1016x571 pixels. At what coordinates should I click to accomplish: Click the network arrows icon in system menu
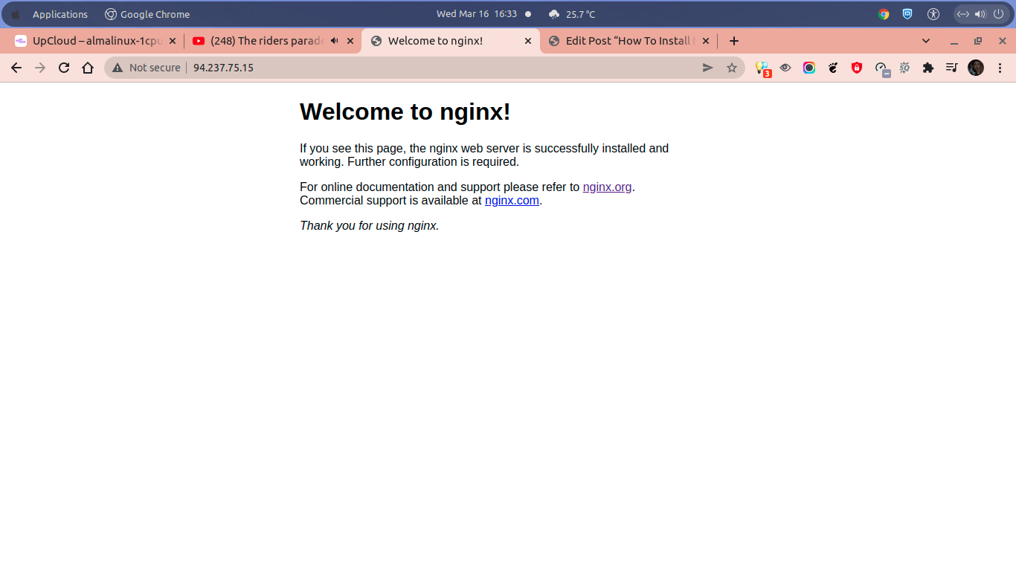[963, 14]
